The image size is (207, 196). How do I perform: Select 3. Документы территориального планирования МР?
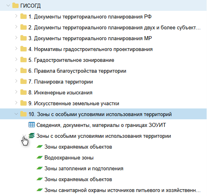[90, 39]
